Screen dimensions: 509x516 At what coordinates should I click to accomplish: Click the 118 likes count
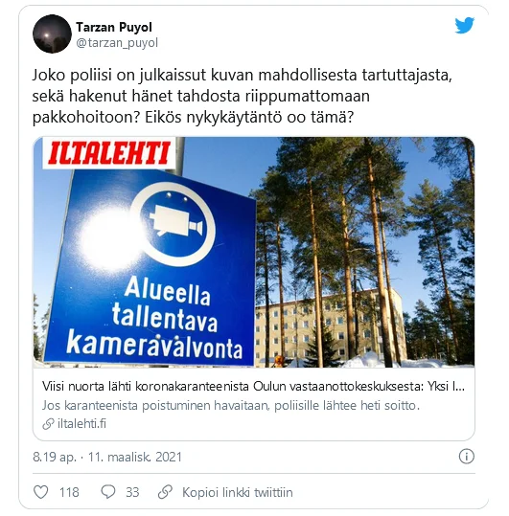(69, 492)
